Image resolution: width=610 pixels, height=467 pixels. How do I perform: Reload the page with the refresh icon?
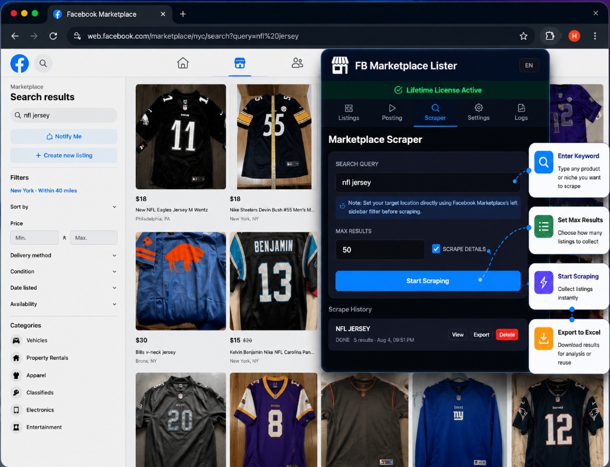(53, 36)
